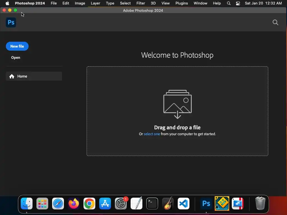The width and height of the screenshot is (287, 215).
Task: Click the Home house icon in sidebar
Action: tap(12, 76)
